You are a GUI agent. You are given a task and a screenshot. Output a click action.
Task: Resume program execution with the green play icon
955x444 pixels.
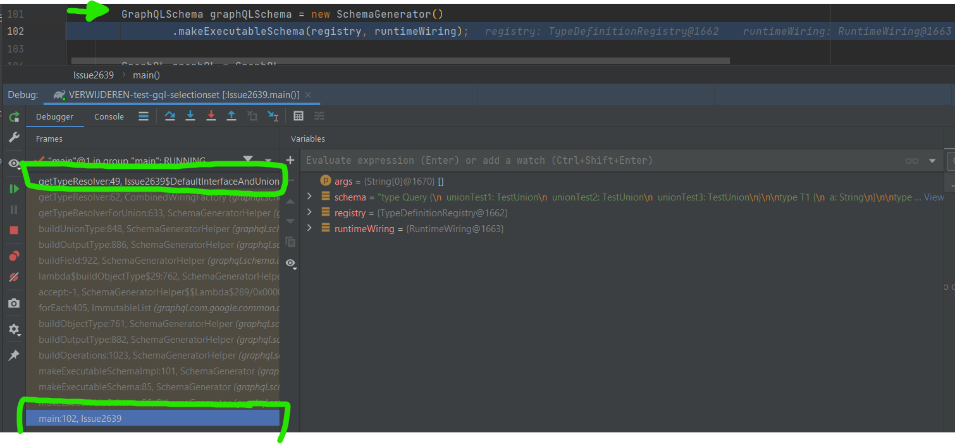(14, 188)
